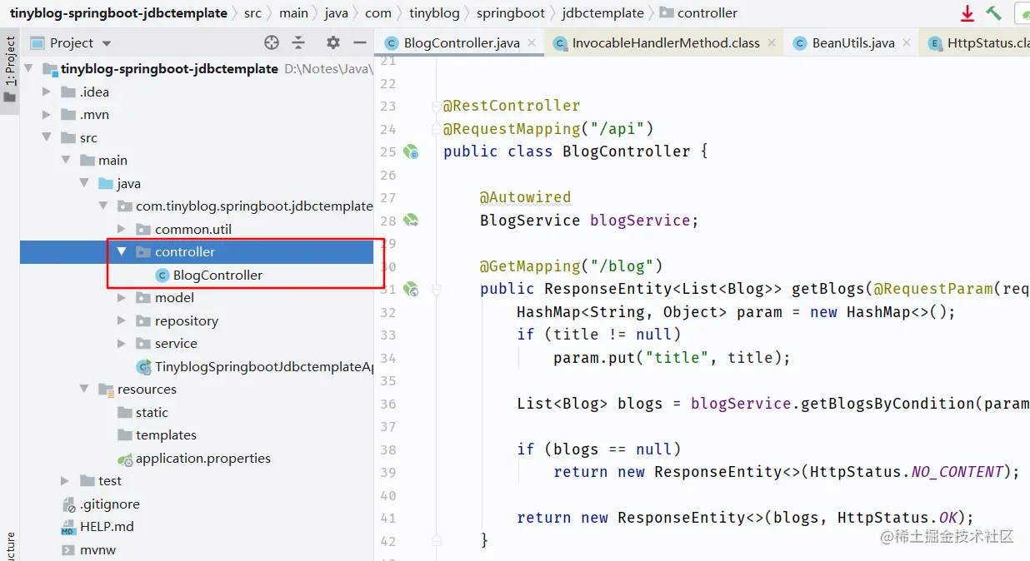Click the .gitignore file icon

point(69,504)
